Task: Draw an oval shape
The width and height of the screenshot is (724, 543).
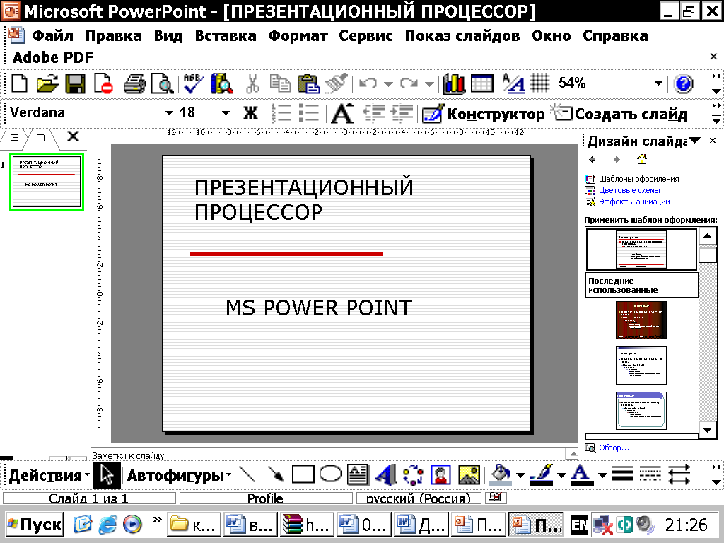Action: tap(331, 474)
